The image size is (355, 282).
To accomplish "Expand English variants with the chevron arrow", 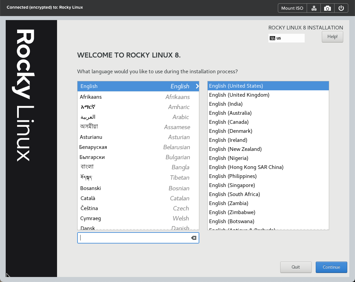I will pos(196,86).
